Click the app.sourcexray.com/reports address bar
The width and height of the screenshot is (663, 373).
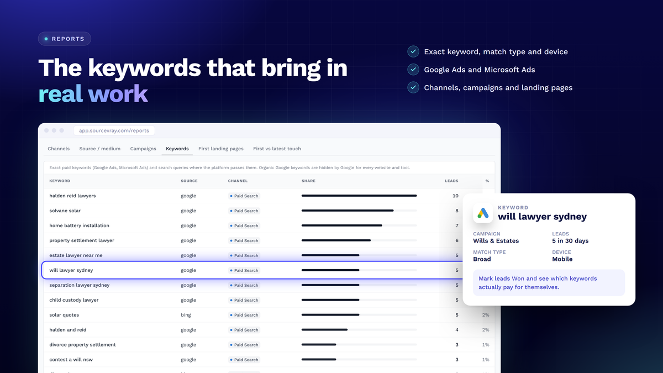pos(114,130)
